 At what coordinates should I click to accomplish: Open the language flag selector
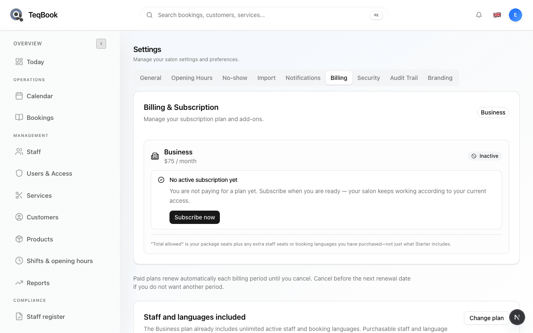pyautogui.click(x=497, y=15)
